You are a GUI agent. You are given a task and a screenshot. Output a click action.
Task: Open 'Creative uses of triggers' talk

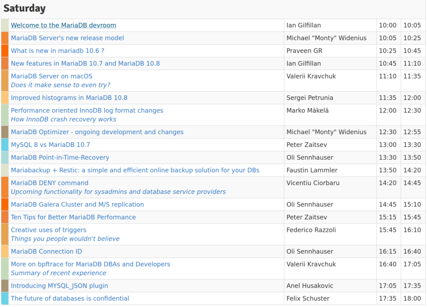click(48, 230)
